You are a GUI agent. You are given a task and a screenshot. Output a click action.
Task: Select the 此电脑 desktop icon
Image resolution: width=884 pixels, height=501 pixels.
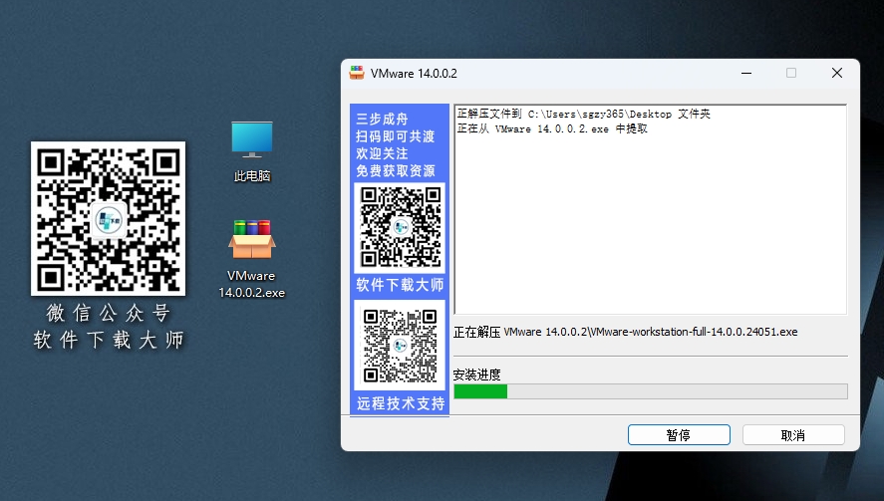click(252, 151)
